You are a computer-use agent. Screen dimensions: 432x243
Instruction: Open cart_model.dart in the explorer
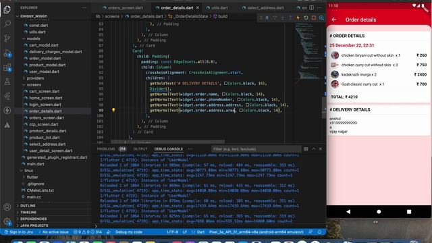point(43,45)
